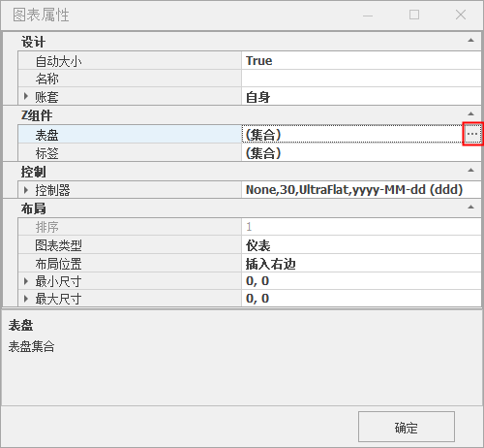This screenshot has width=484, height=448.
Task: Collapse the Z组件 category section
Action: pos(470,113)
